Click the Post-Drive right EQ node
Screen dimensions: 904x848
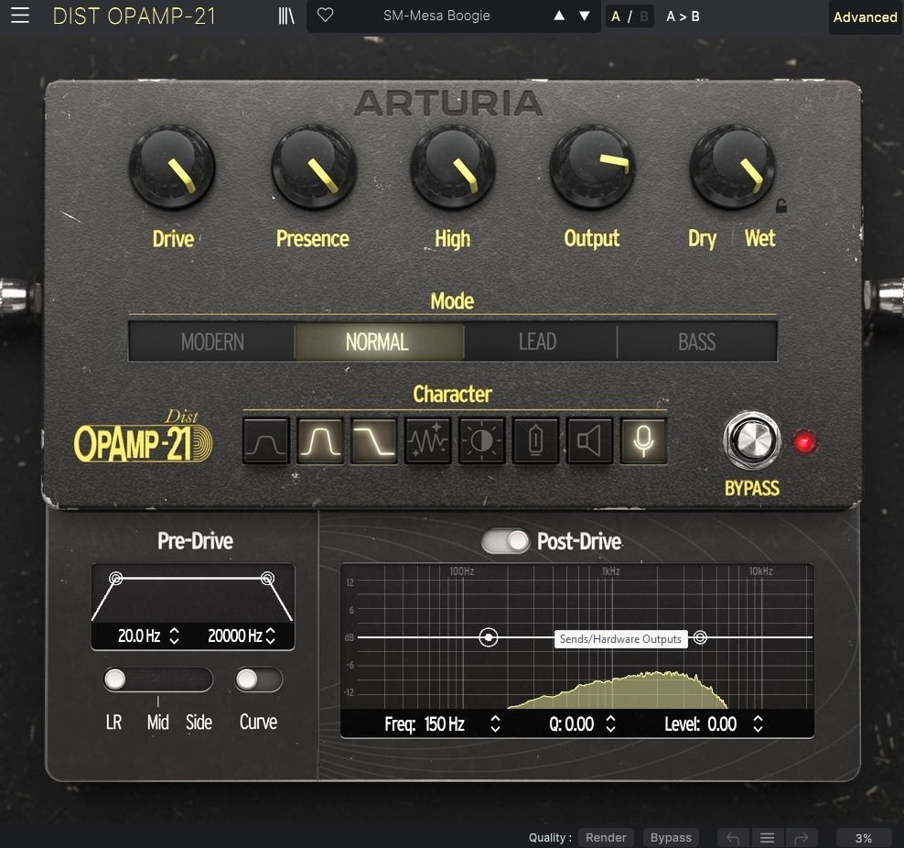tap(700, 637)
